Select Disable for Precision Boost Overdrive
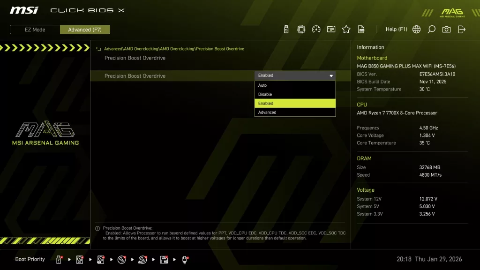Screen dimensions: 480x270 (294, 94)
